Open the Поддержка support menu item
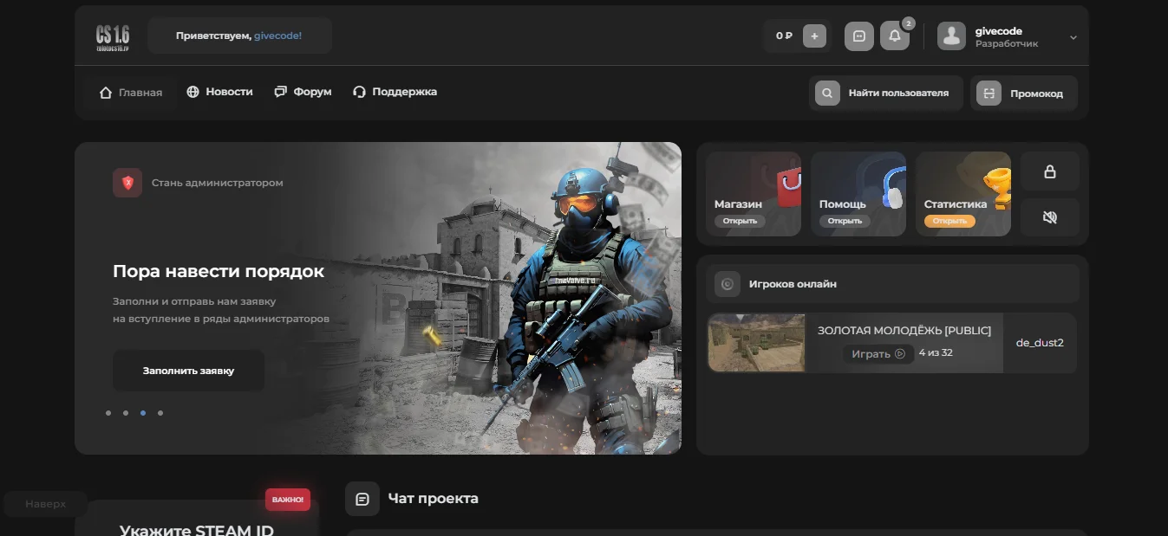This screenshot has width=1168, height=536. pyautogui.click(x=395, y=92)
